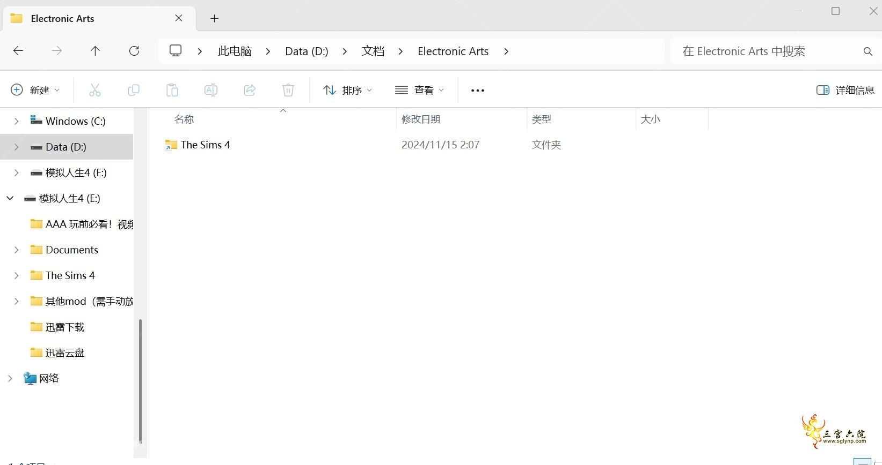Viewport: 882px width, 465px height.
Task: Open the 排序 (Sort) dropdown
Action: (x=348, y=90)
